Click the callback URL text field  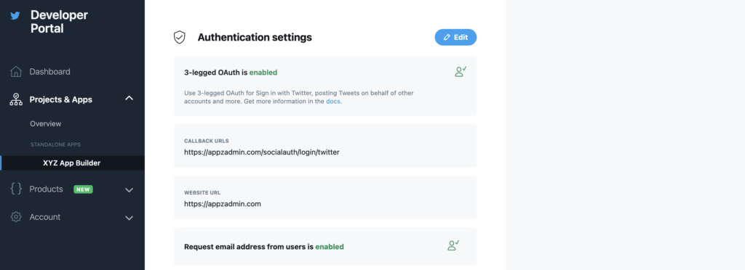click(x=325, y=146)
